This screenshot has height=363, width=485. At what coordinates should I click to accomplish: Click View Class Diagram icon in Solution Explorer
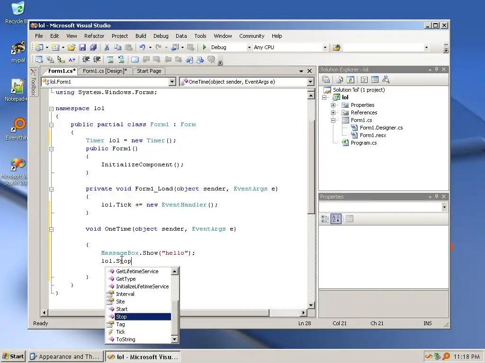386,79
